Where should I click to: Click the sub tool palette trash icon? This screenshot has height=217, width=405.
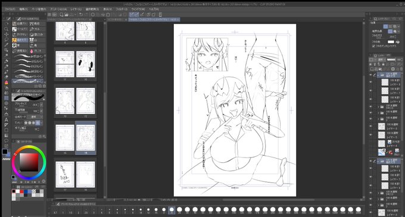44,86
